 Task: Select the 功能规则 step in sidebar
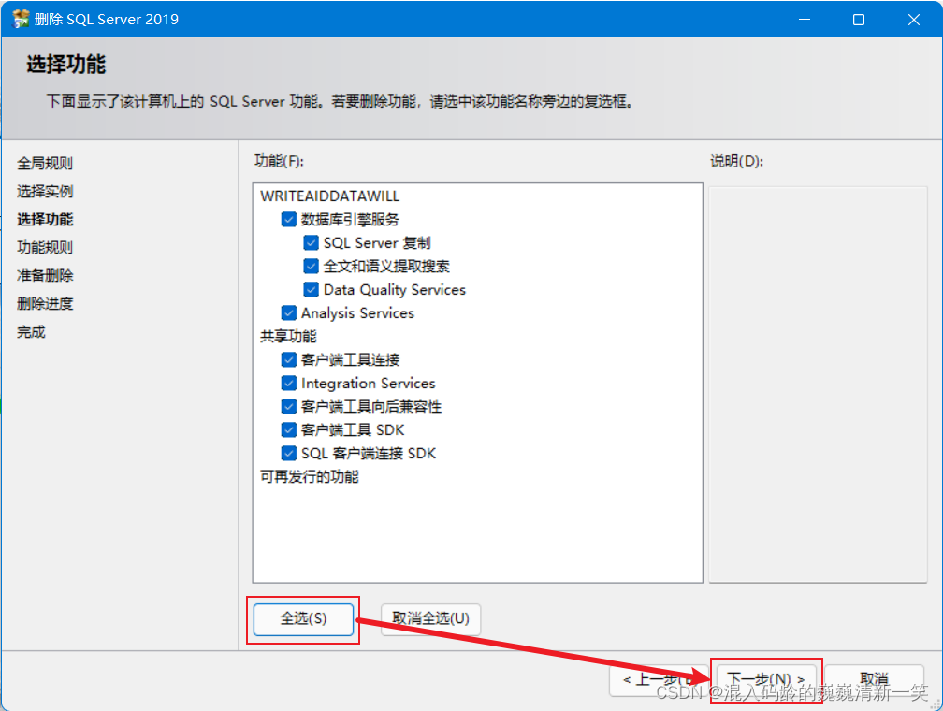(x=45, y=248)
